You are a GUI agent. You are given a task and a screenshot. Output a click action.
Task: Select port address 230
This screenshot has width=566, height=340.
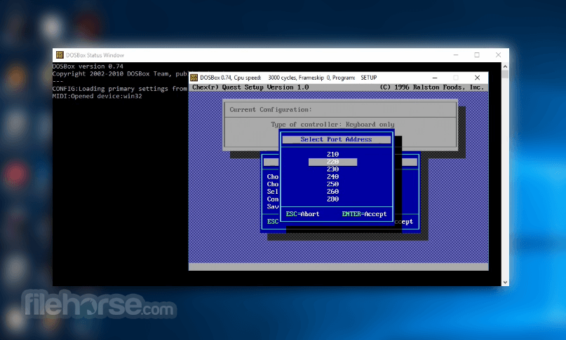click(x=332, y=169)
